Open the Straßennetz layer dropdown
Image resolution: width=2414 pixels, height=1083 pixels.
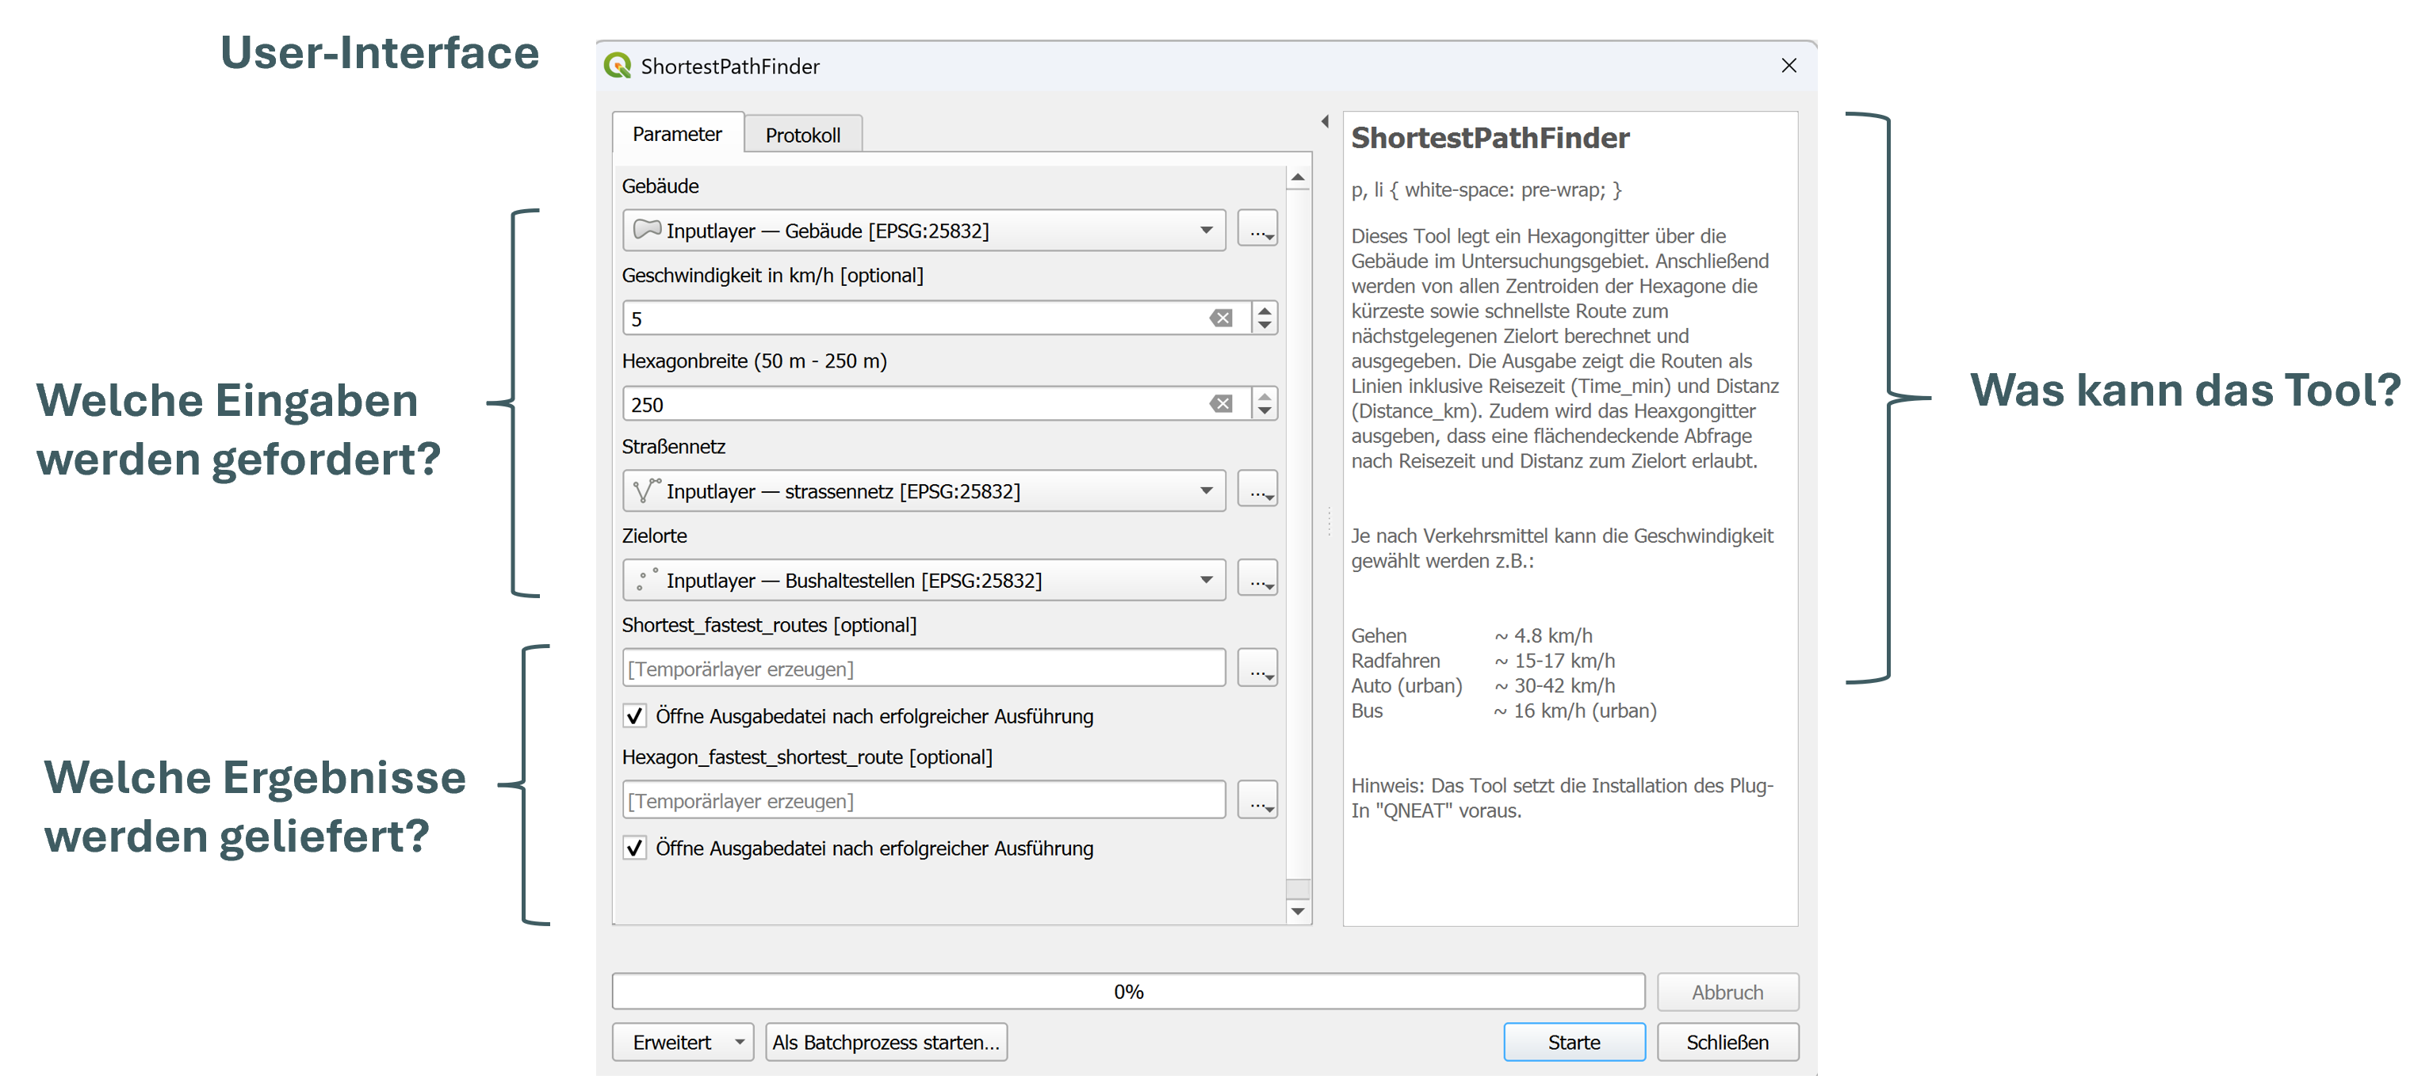pos(1206,491)
